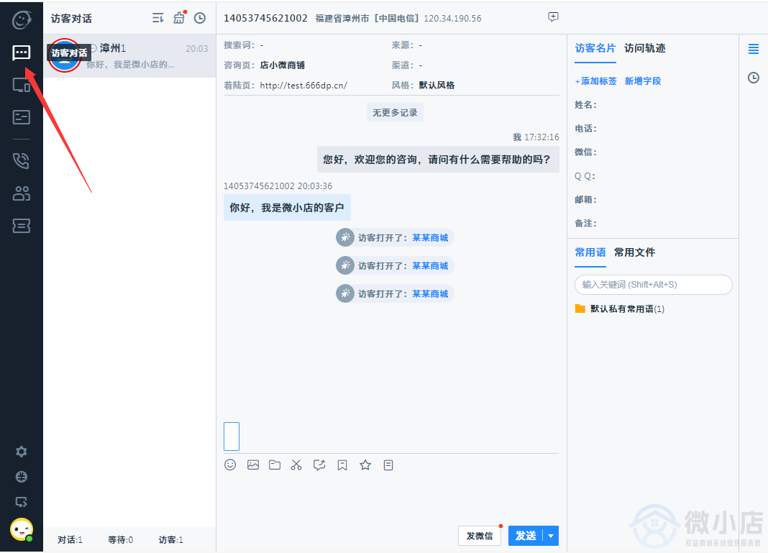Click the 店小微商铺 consult page value
768x553 pixels.
point(282,65)
